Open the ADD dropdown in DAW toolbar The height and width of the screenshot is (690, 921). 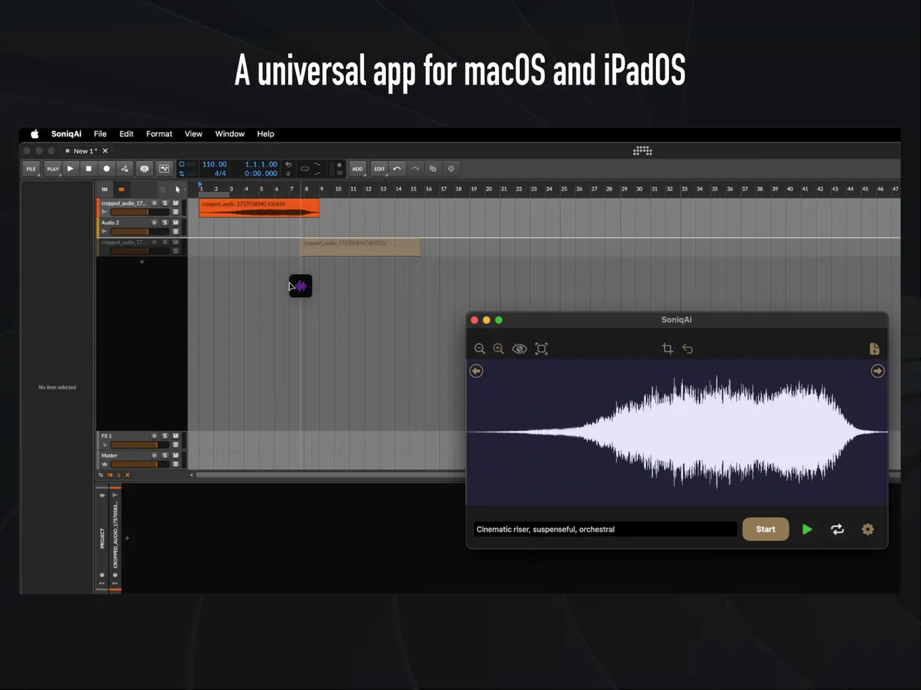pos(357,169)
